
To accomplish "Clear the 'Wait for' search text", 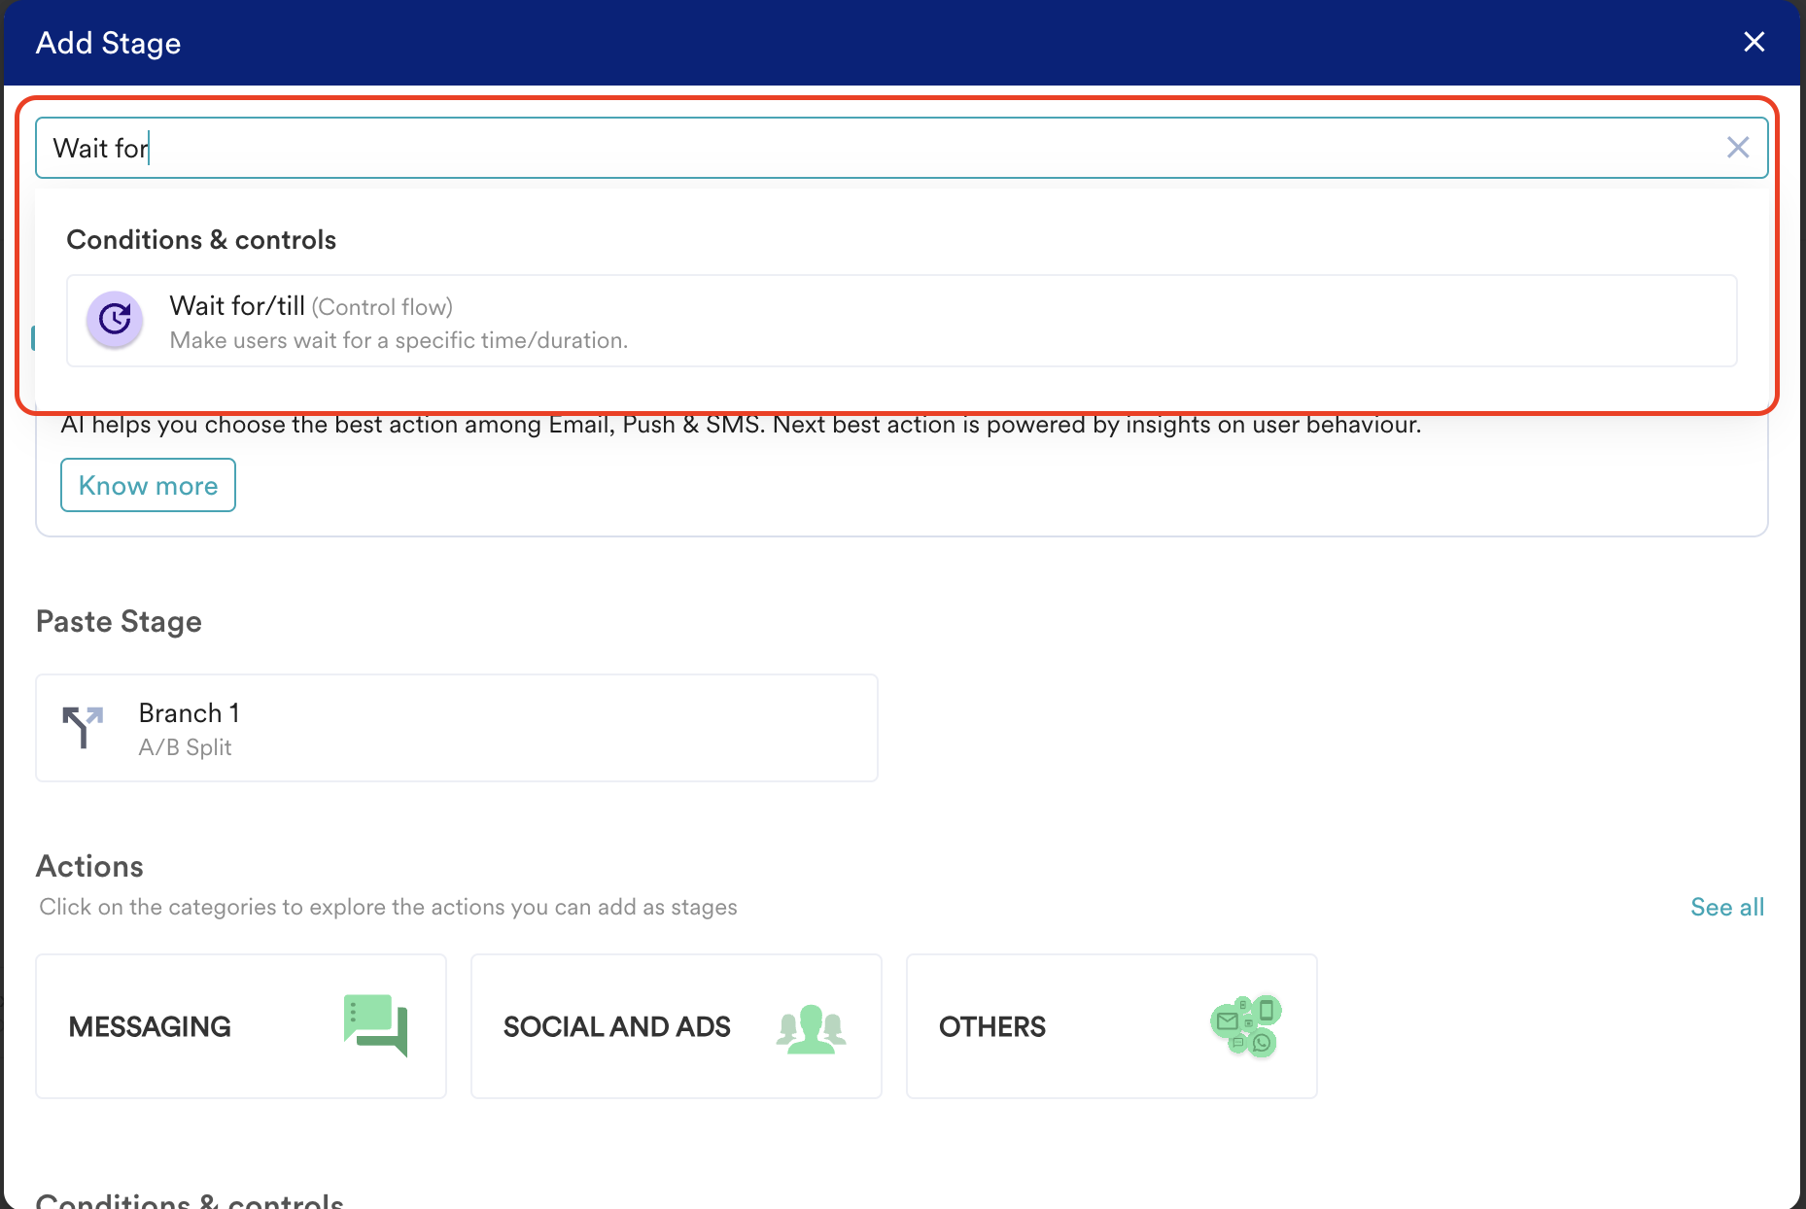I will tap(1737, 148).
